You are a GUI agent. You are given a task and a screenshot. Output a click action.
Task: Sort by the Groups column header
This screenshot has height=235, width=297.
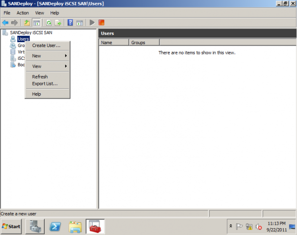point(144,43)
